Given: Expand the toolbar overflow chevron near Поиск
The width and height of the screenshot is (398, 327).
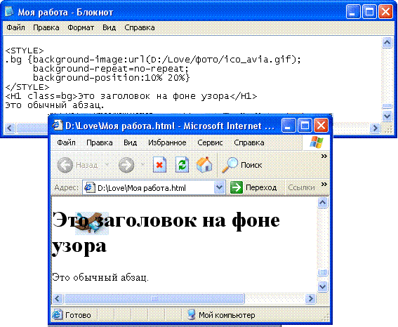Looking at the screenshot, I should [324, 156].
